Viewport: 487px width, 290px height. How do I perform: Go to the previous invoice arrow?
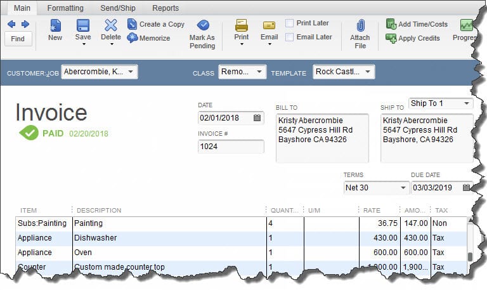(x=11, y=24)
